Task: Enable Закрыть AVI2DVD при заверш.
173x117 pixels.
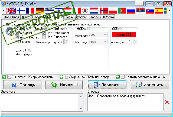Action: (x=66, y=77)
